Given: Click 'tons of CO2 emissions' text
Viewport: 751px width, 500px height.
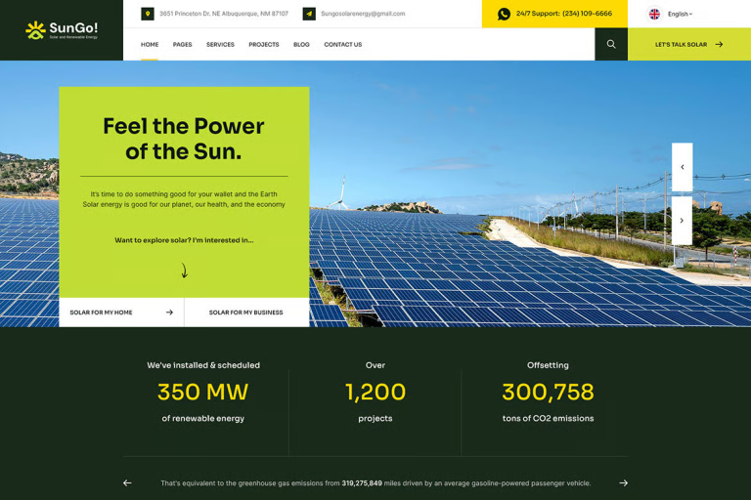Looking at the screenshot, I should pos(548,418).
